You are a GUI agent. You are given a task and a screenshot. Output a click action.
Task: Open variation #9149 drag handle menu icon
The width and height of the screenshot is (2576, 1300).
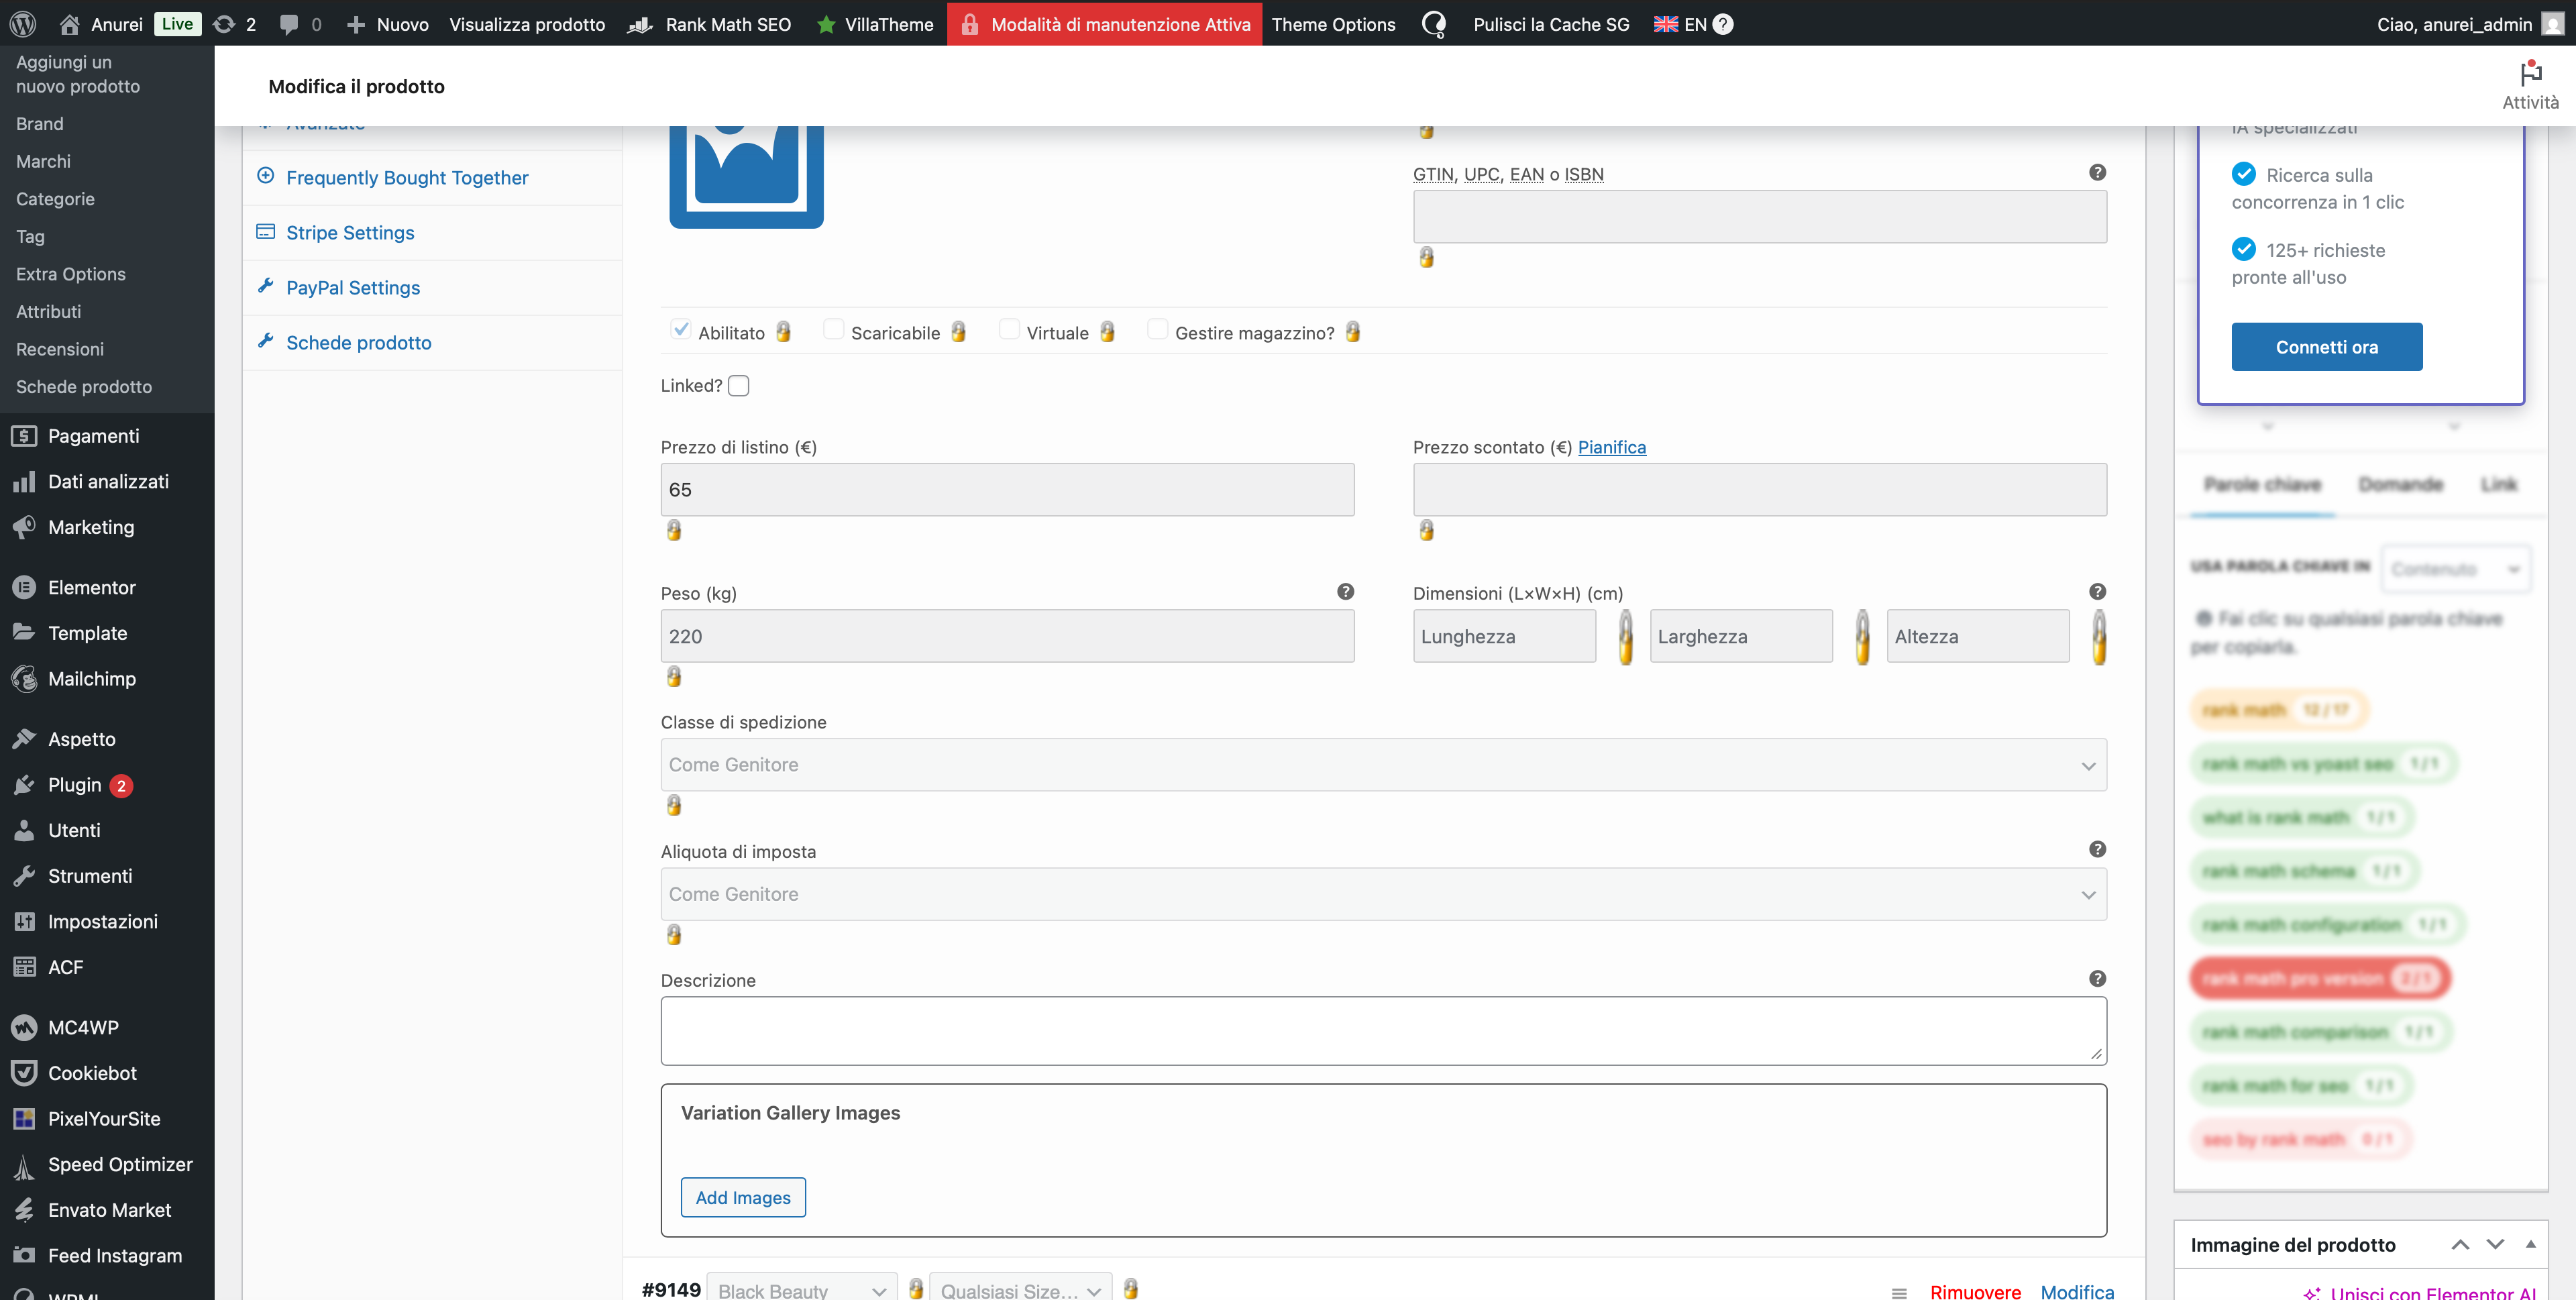1899,1292
